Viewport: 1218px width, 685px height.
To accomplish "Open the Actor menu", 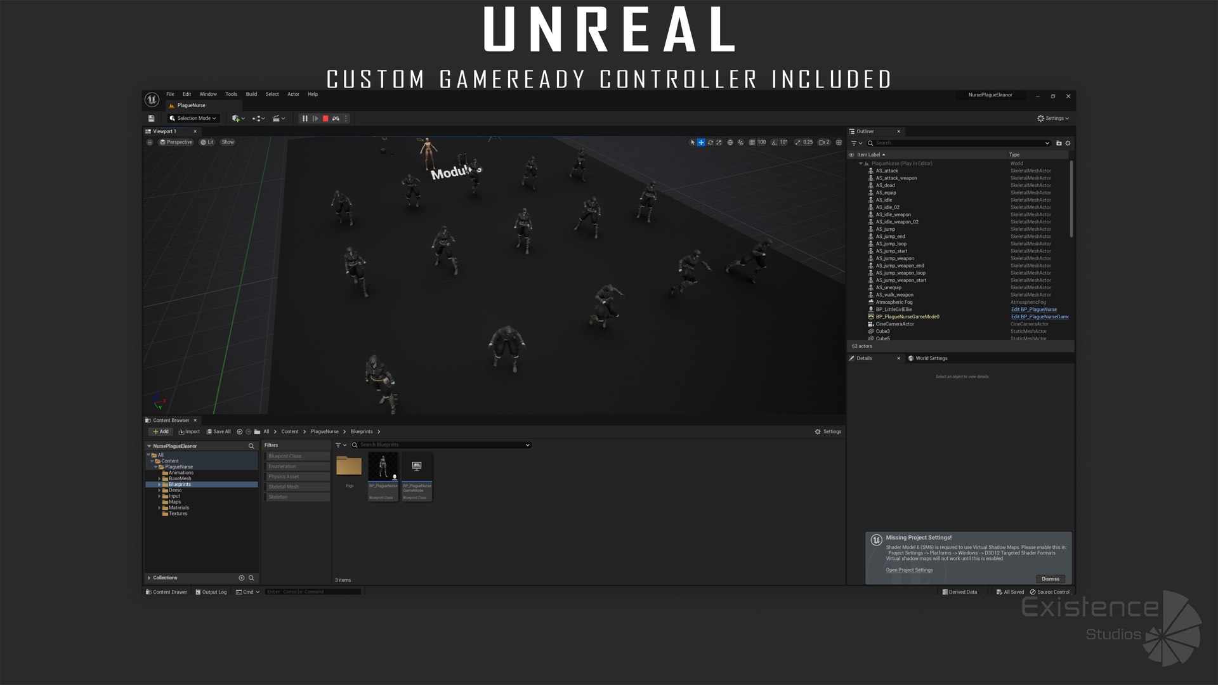I will point(293,95).
